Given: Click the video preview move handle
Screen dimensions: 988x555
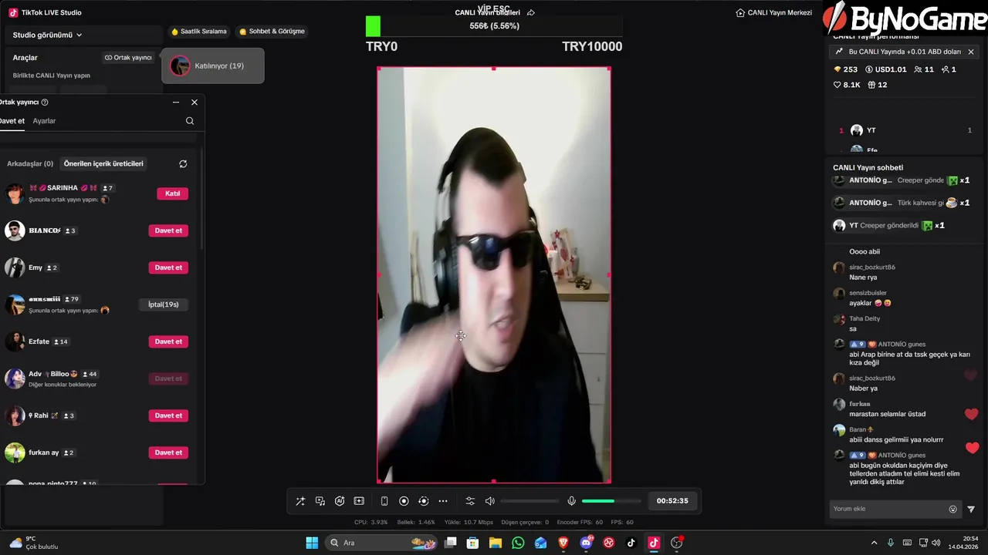Looking at the screenshot, I should point(461,335).
